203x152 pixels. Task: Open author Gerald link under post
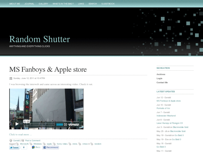16,141
